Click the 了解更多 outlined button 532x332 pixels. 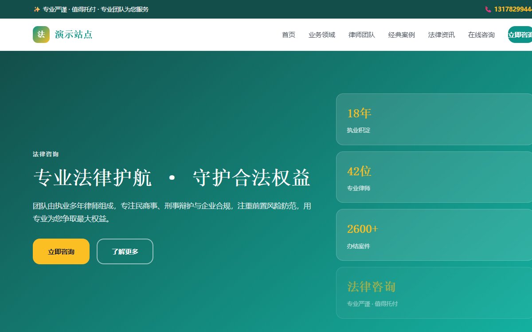[125, 251]
